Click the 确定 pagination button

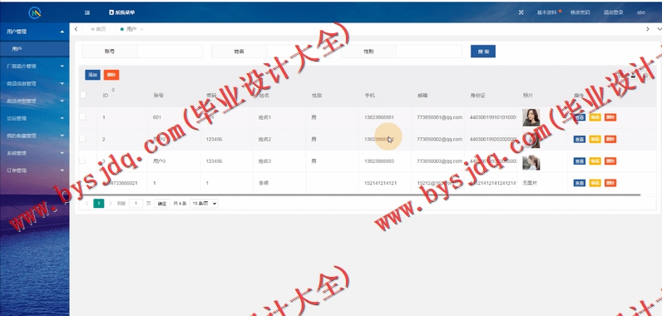pos(162,204)
